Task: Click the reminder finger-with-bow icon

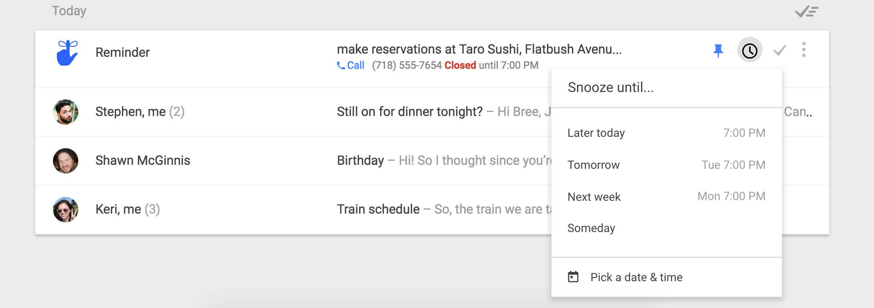Action: pyautogui.click(x=67, y=53)
